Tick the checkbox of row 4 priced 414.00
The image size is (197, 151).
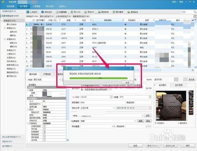tap(31, 38)
